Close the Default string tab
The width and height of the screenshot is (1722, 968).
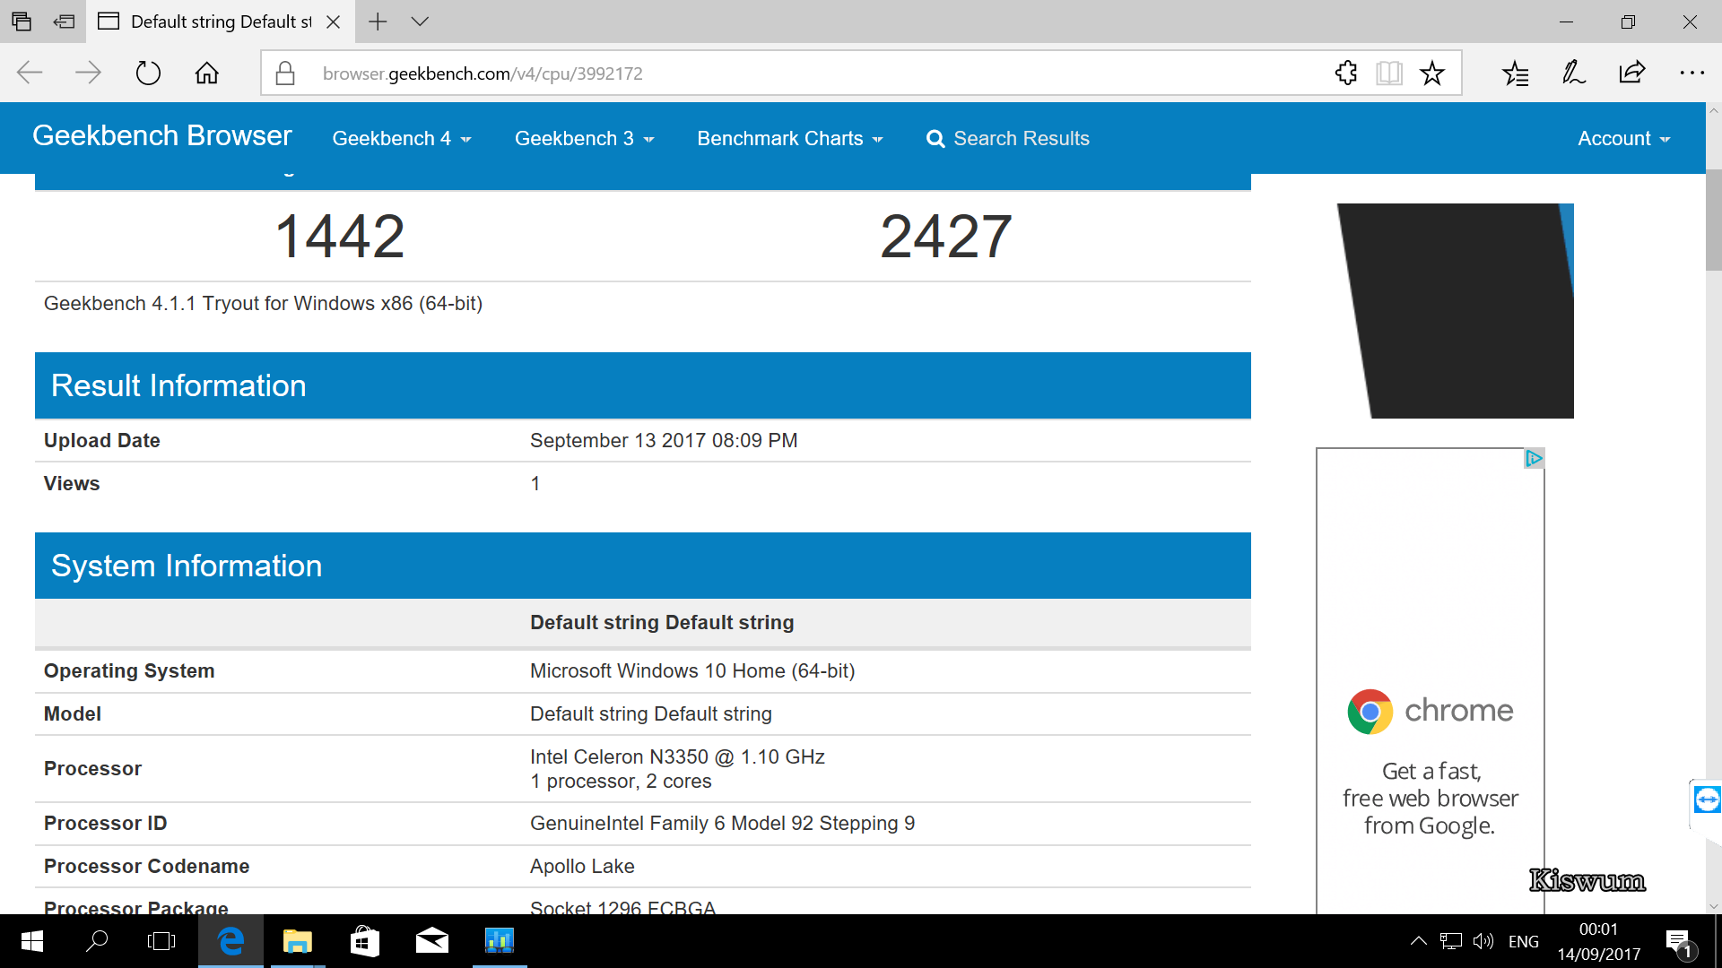[x=333, y=22]
